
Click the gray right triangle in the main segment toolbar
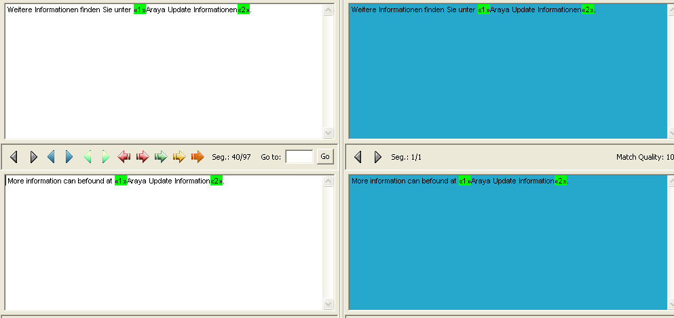pos(33,157)
